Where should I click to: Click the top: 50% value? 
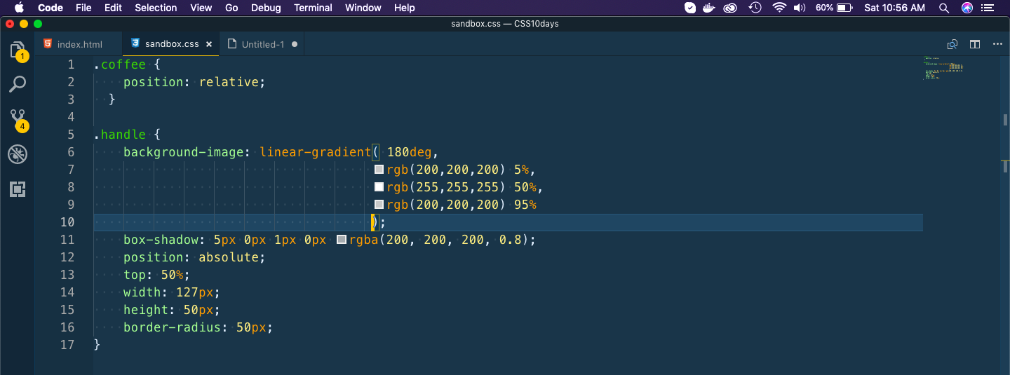173,275
